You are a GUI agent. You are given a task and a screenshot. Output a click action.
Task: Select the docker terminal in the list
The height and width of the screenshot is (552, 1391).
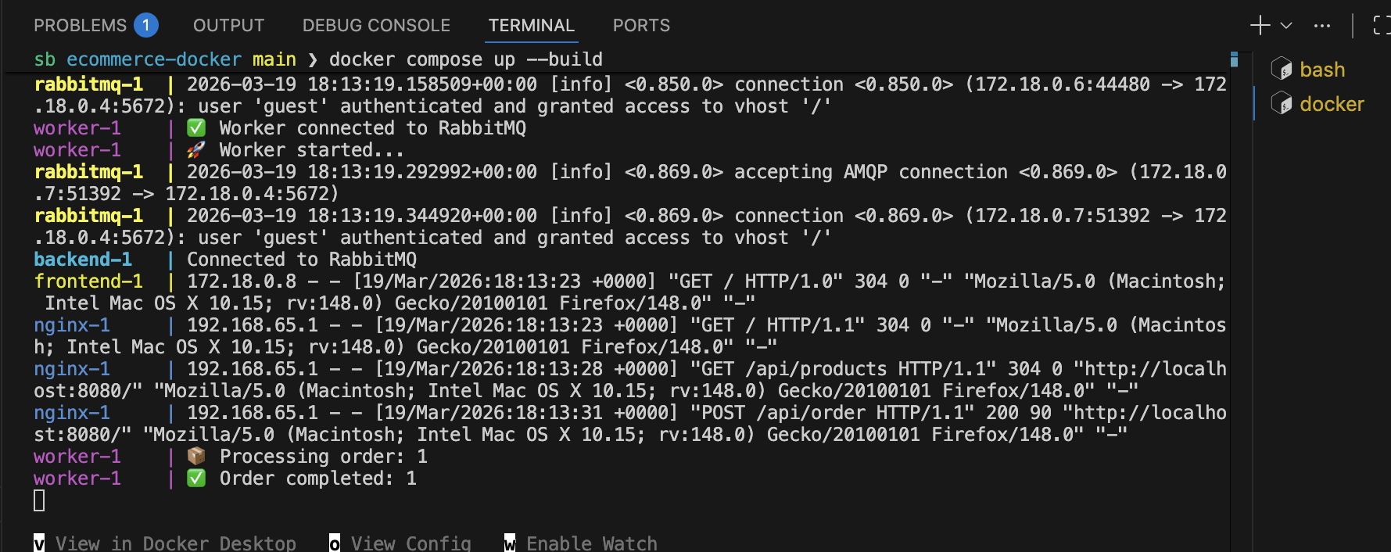click(x=1332, y=104)
